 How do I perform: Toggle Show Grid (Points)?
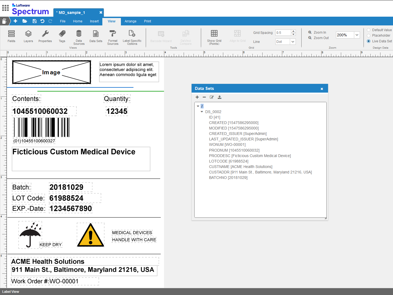tap(214, 37)
